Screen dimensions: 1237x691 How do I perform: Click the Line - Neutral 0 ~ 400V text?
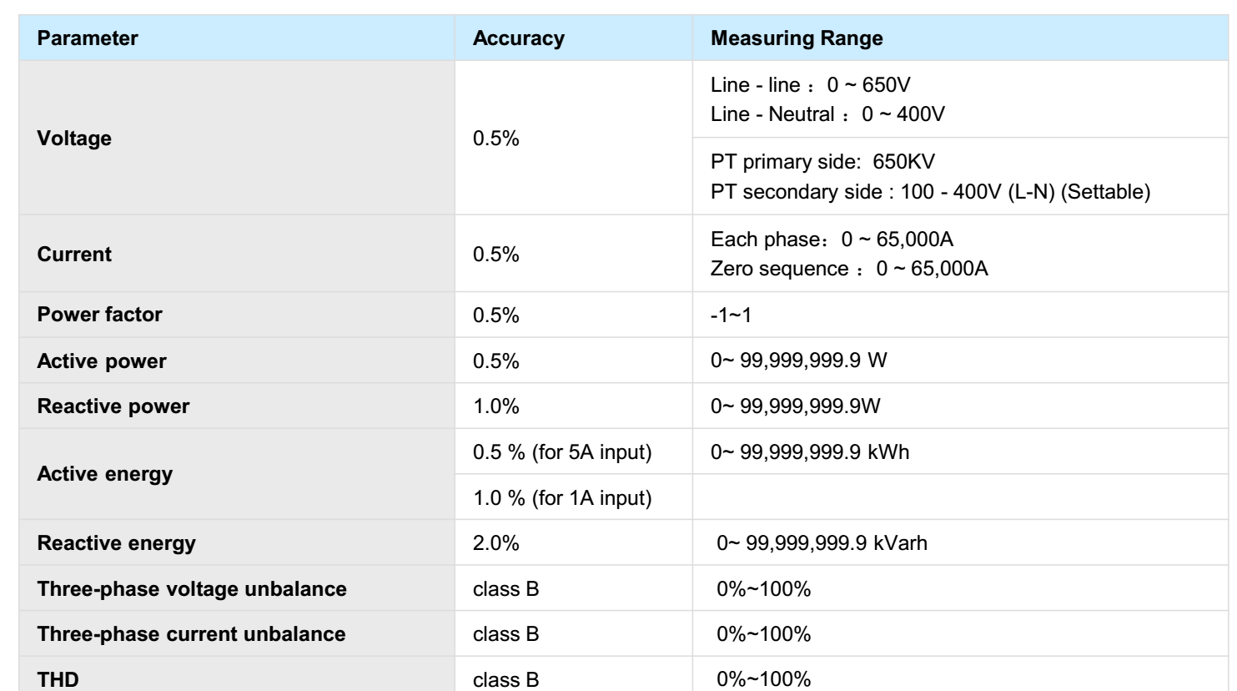coord(827,114)
